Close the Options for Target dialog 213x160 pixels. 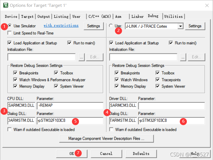(207, 5)
